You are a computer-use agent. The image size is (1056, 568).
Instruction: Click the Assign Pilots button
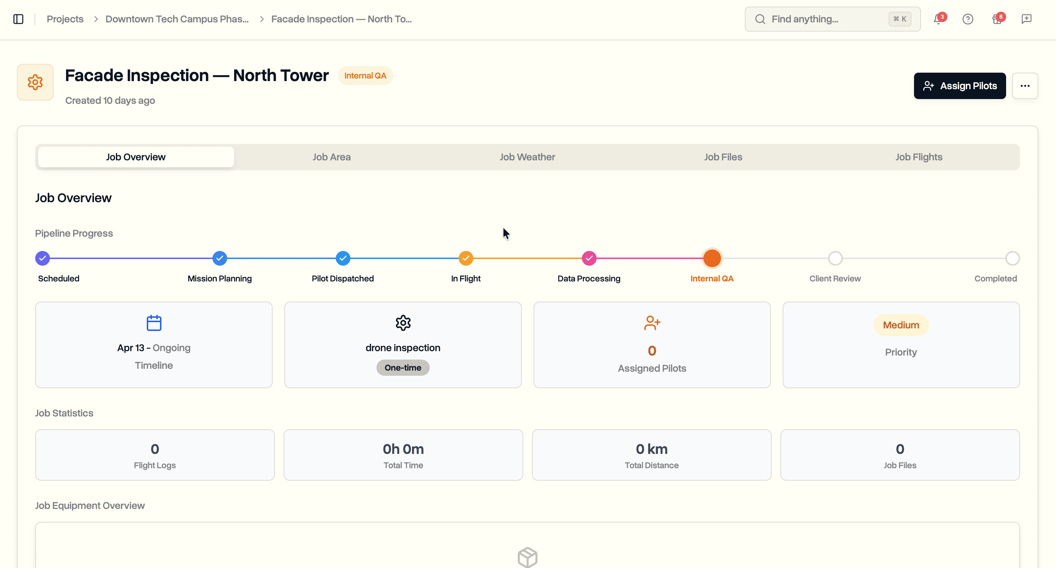click(959, 85)
